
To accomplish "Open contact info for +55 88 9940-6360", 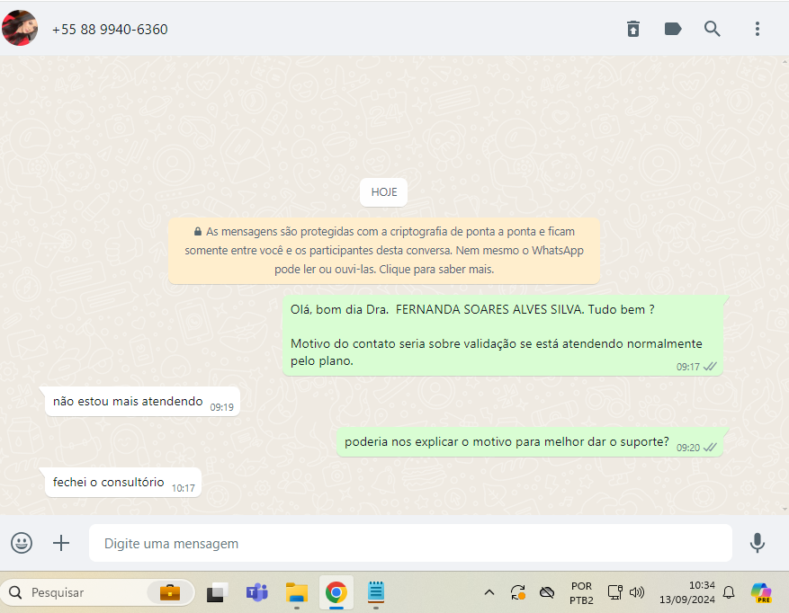I will (x=110, y=29).
